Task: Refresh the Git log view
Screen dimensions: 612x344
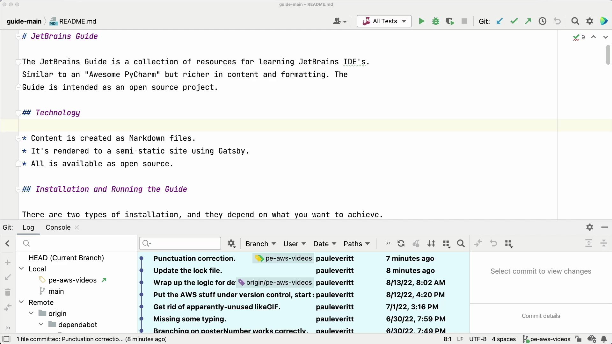Action: (x=401, y=243)
